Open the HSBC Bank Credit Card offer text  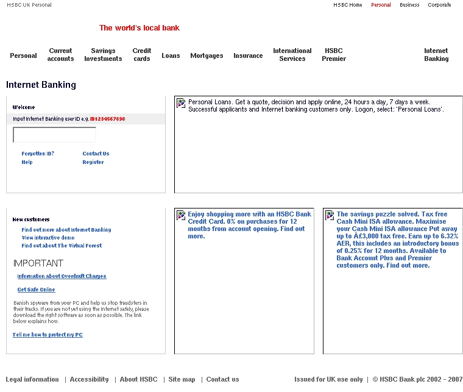250,225
